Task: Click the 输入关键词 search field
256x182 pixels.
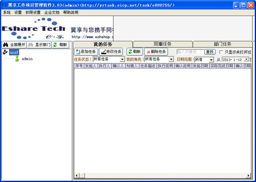Action: click(191, 52)
